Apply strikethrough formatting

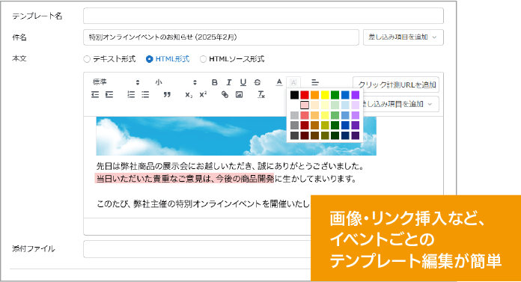(x=258, y=82)
